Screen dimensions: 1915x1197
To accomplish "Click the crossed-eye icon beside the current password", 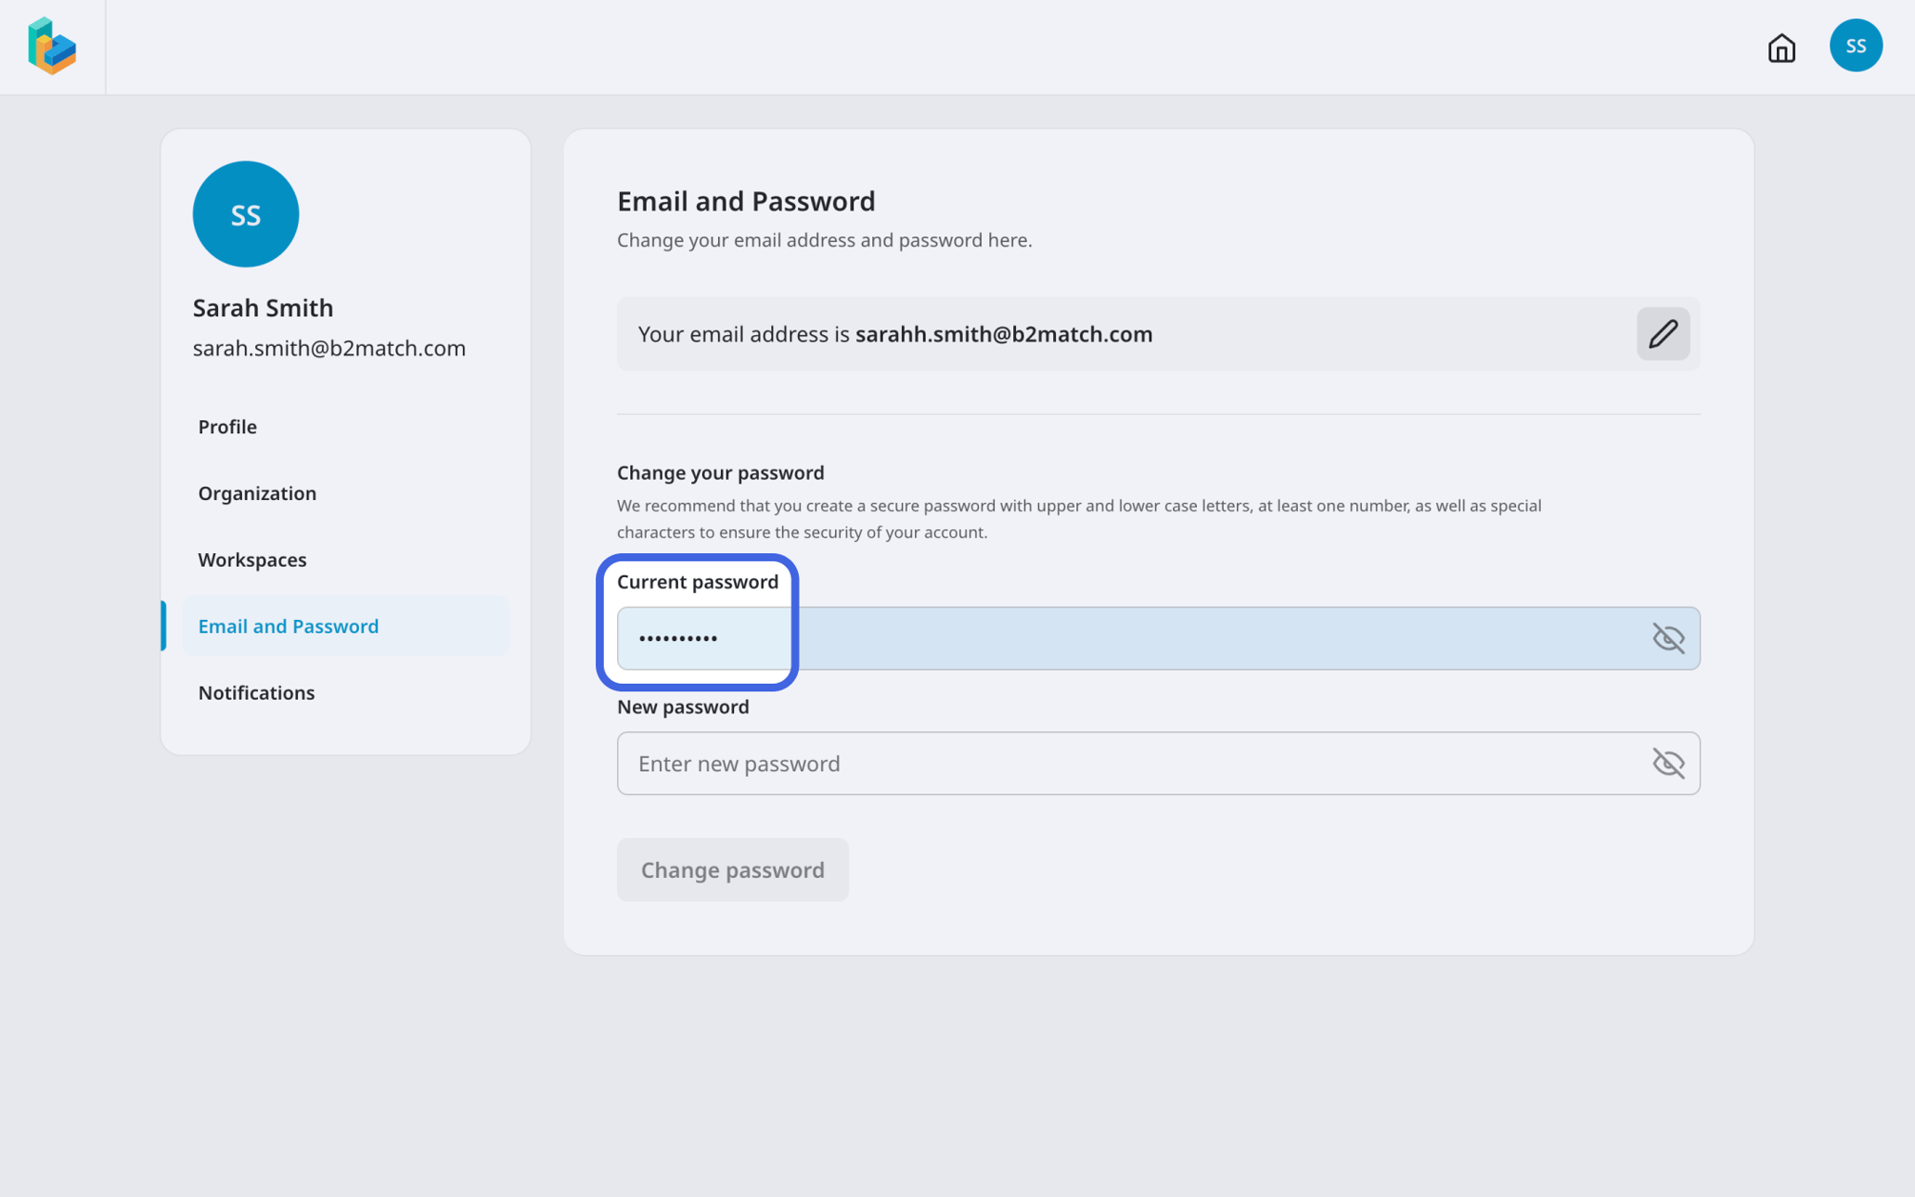I will click(1669, 638).
